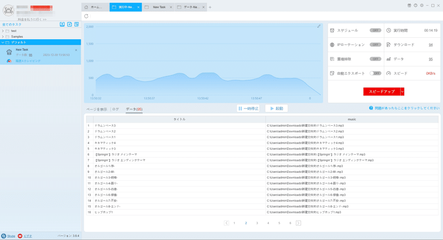Close the 実行中-Ne... tab
Image resolution: width=443 pixels, height=240 pixels.
[138, 7]
